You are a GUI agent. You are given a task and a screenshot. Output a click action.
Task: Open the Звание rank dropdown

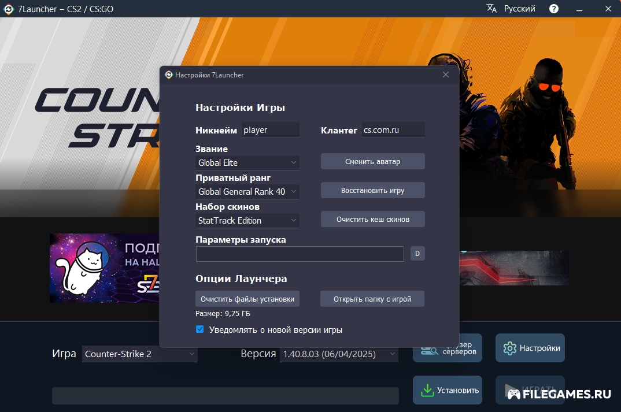[x=247, y=163]
